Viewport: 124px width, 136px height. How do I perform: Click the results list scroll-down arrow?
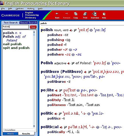click(34, 126)
